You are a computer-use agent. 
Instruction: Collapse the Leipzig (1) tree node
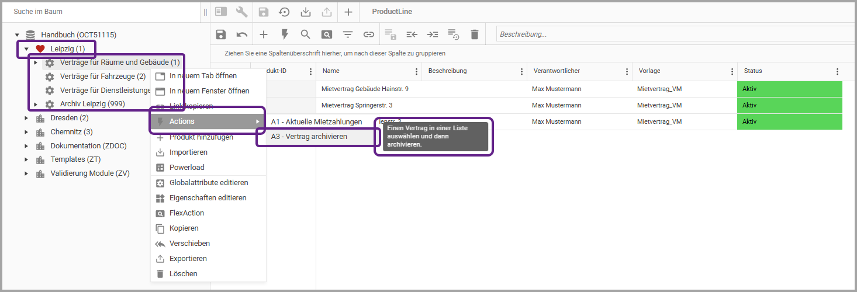[x=26, y=49]
